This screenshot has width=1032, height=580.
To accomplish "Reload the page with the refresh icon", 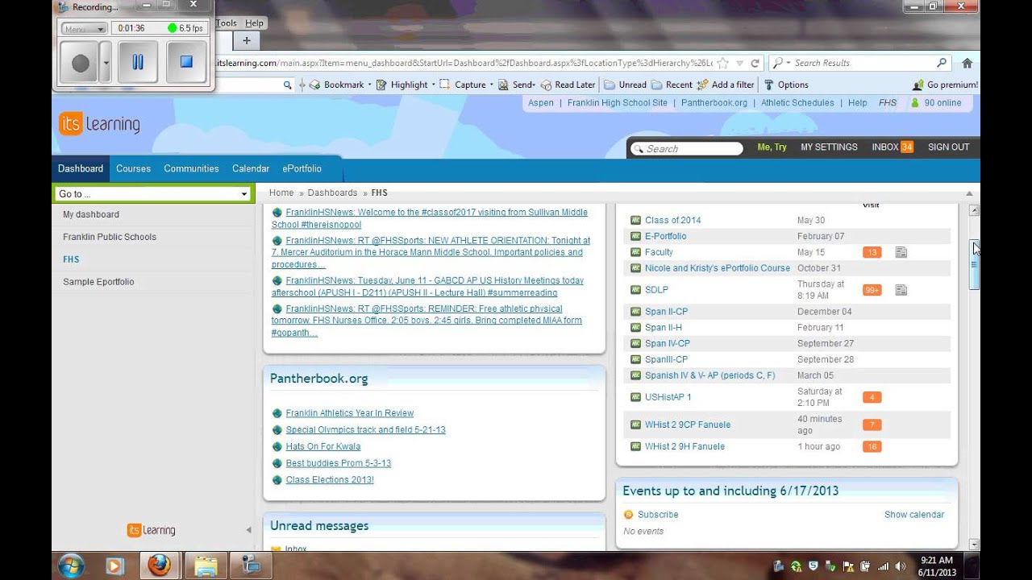I will (755, 63).
